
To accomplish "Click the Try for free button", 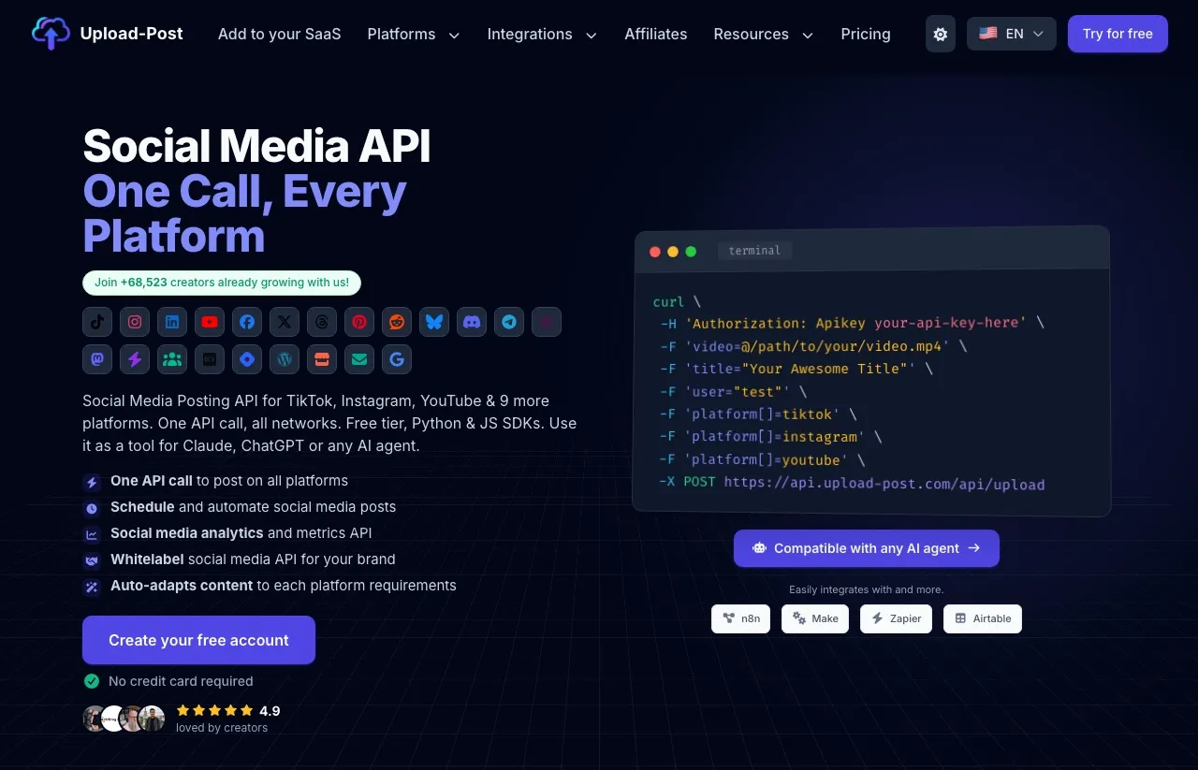I will coord(1118,34).
